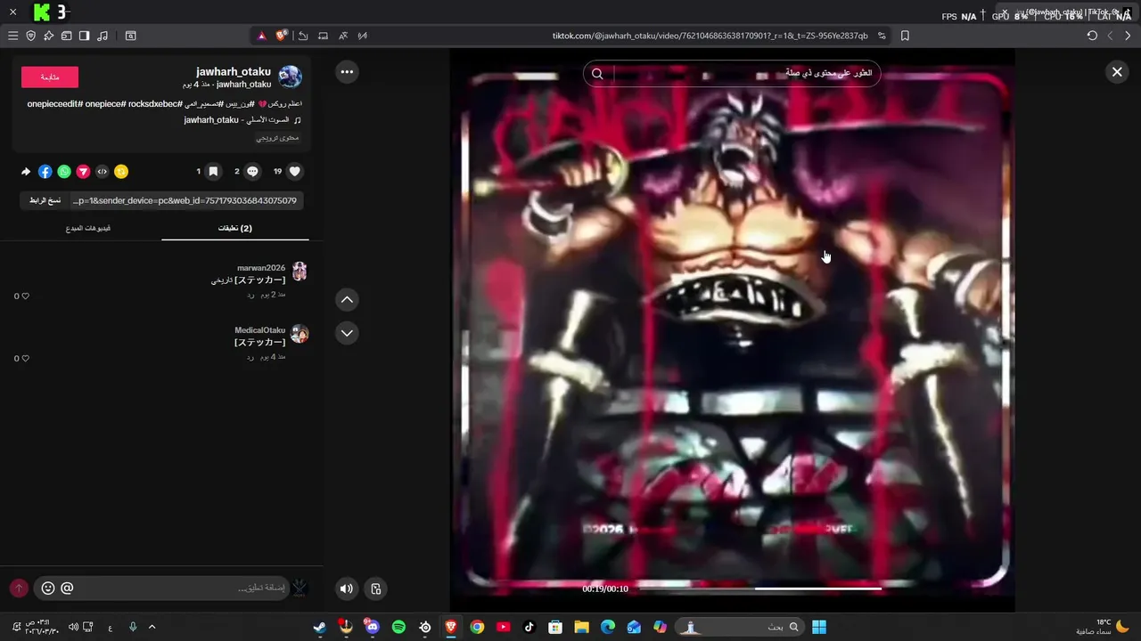Switch to the comments (2) tab
1141x641 pixels.
click(x=235, y=229)
